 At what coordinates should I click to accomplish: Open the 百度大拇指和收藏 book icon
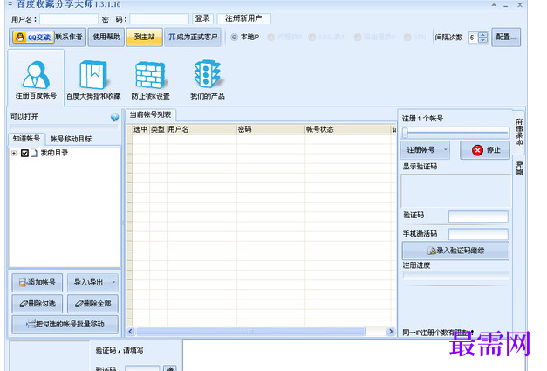point(93,79)
